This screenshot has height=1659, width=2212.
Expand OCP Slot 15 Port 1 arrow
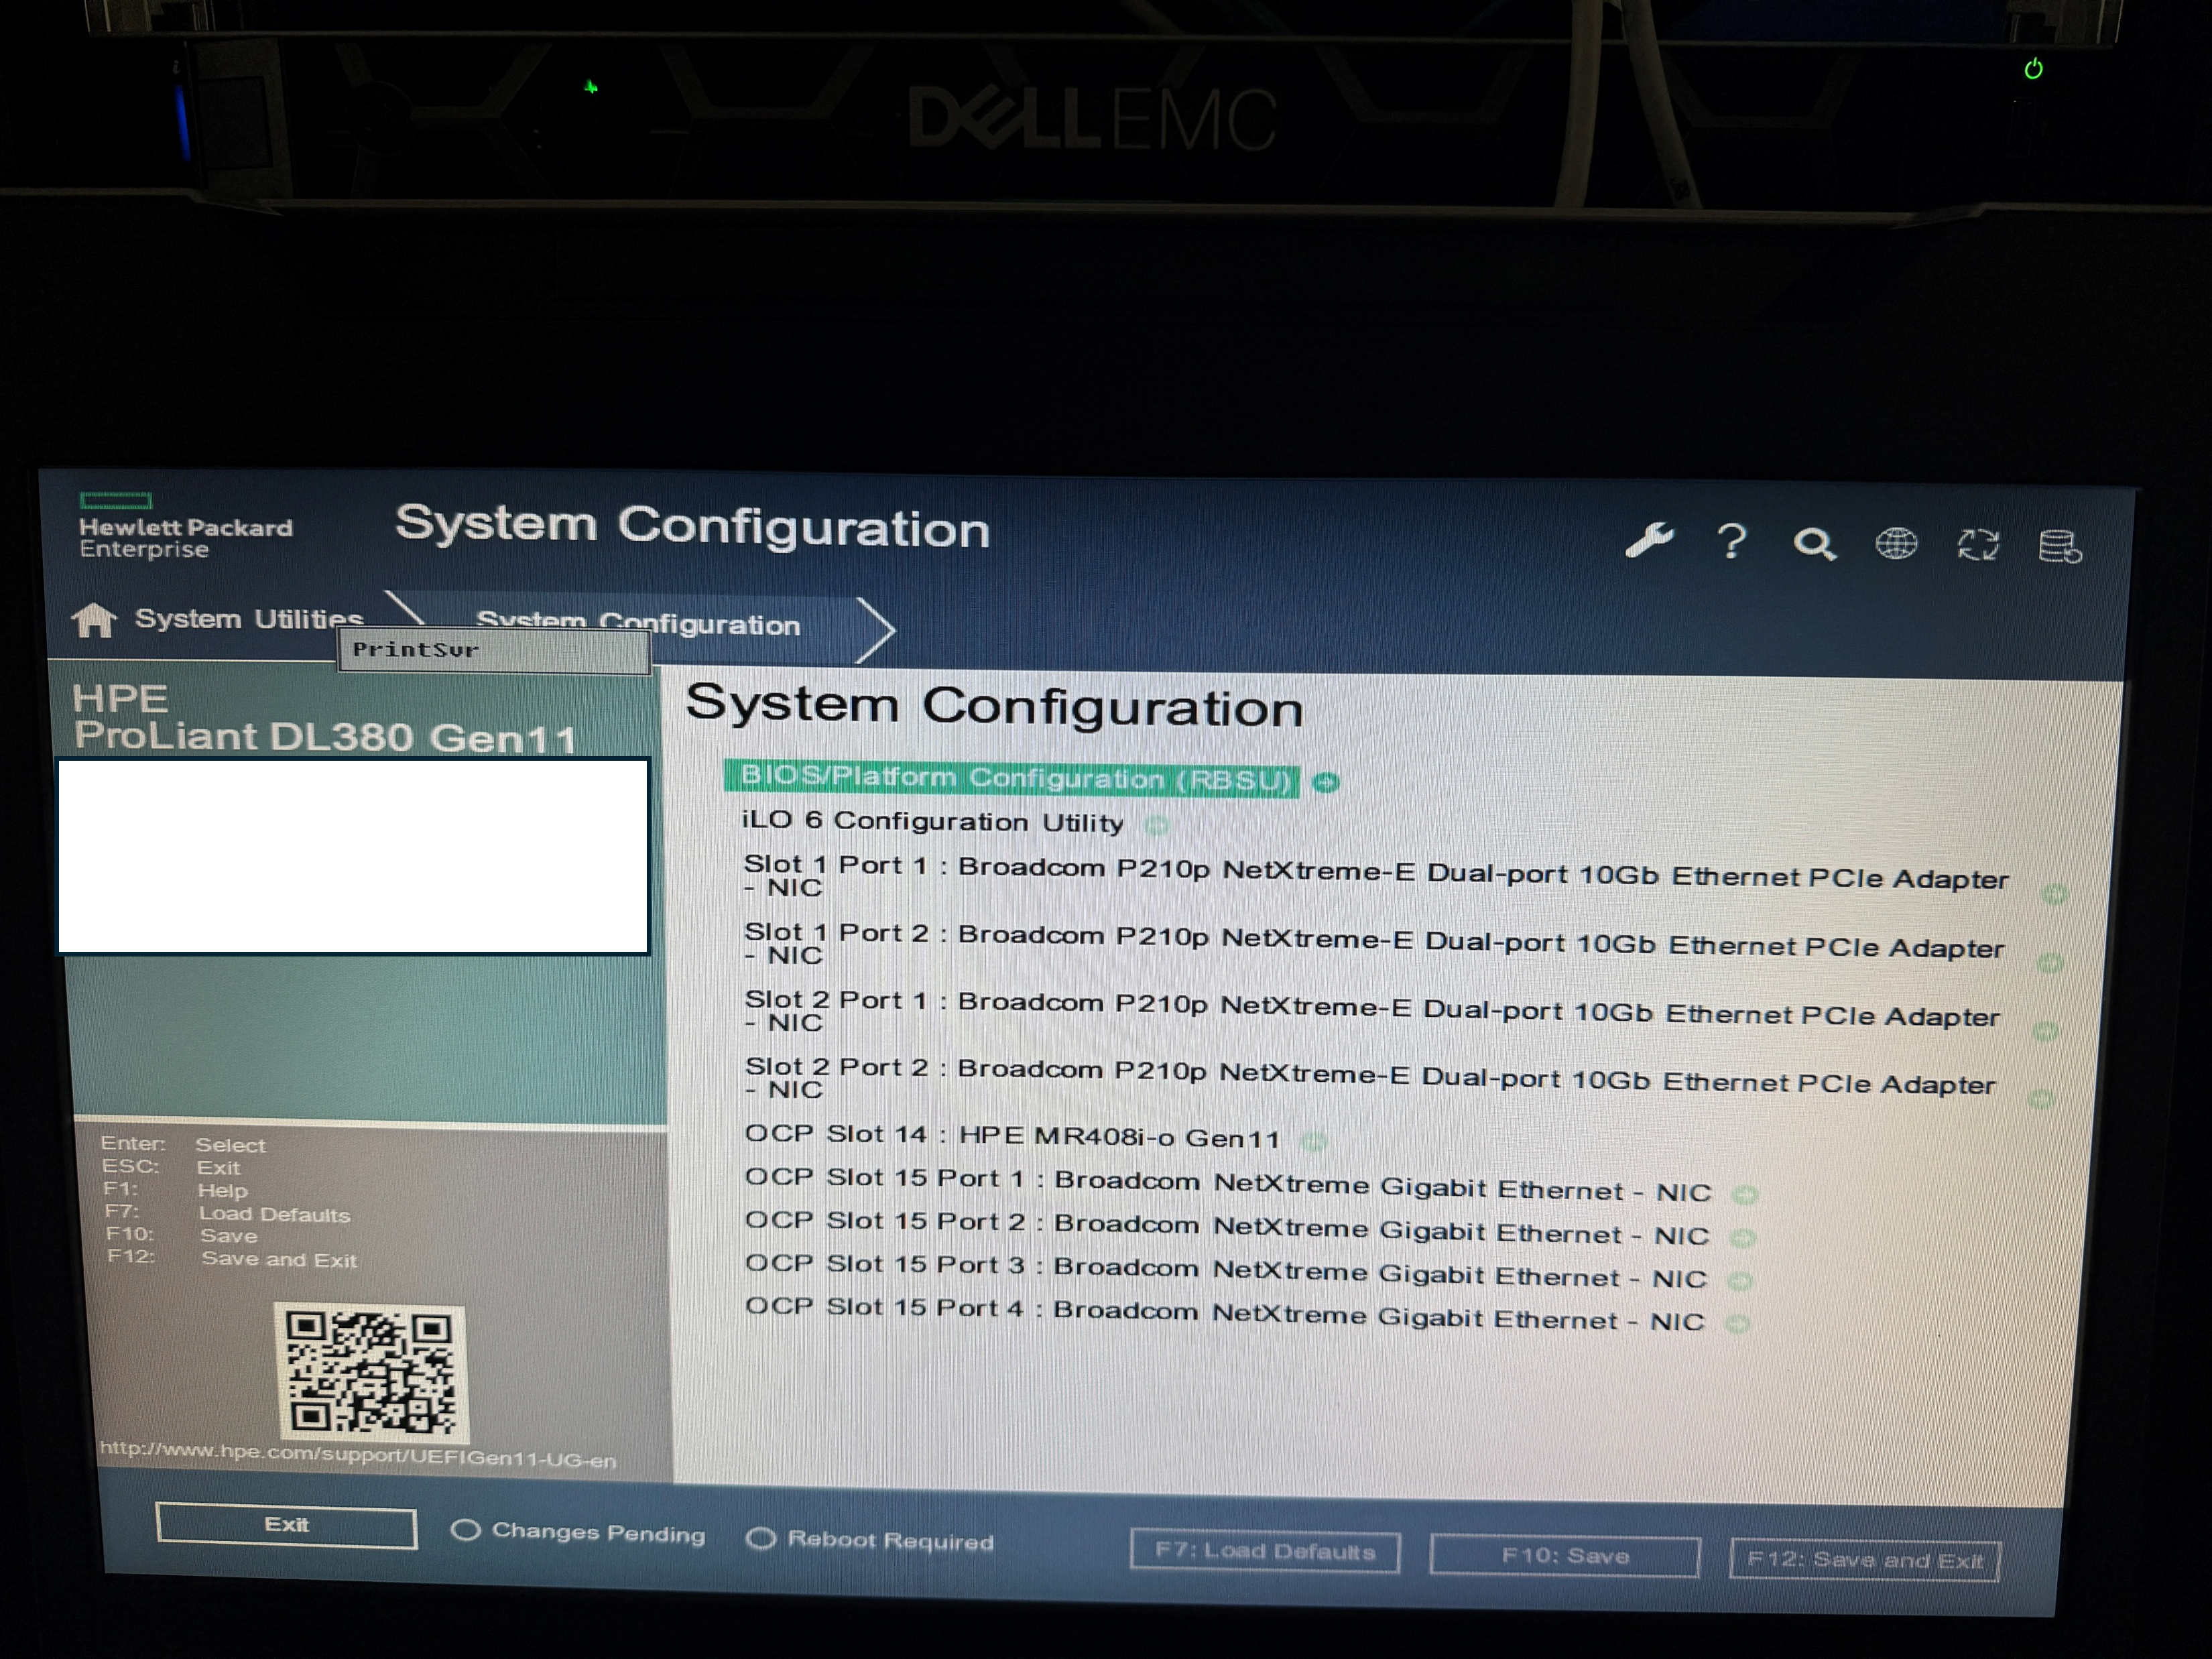1745,1195
